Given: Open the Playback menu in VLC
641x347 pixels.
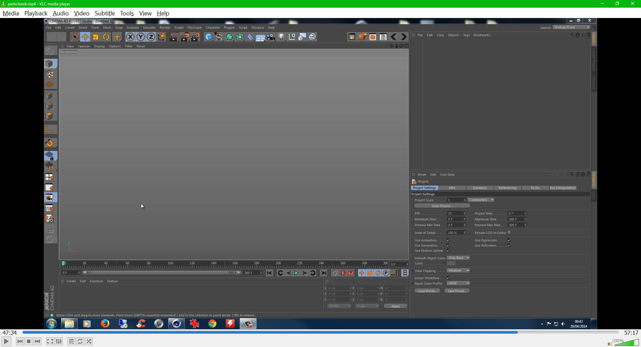Looking at the screenshot, I should [x=36, y=13].
